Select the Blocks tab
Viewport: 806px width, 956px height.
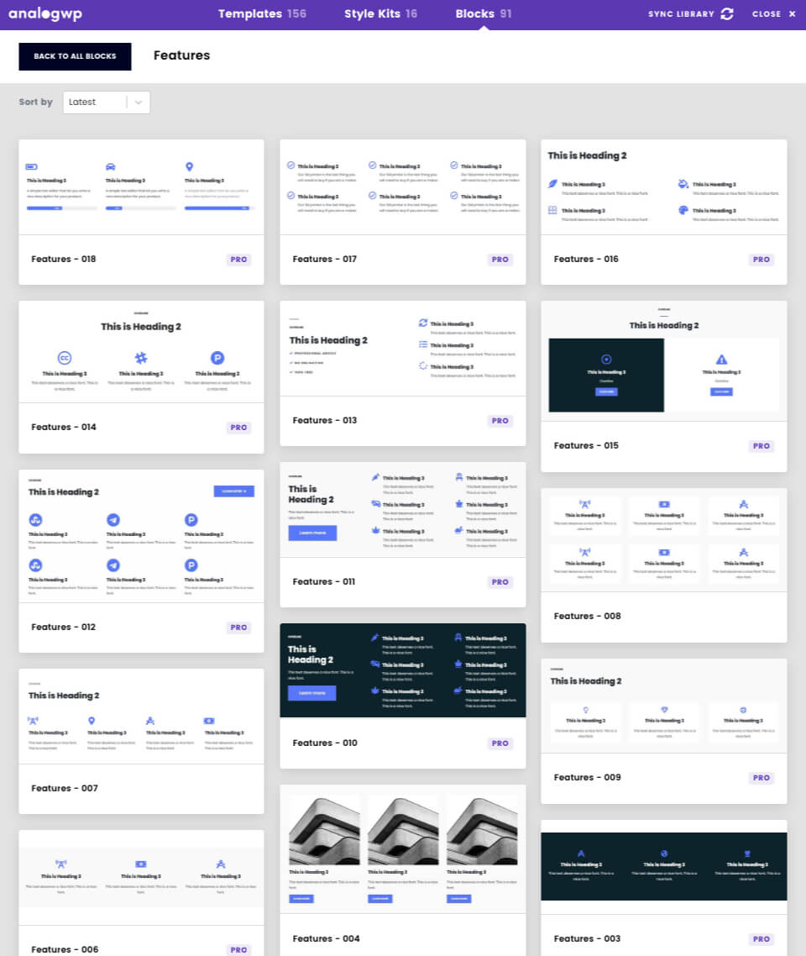(x=484, y=13)
